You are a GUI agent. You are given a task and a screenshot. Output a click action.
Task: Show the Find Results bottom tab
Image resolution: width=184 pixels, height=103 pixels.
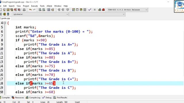(60, 98)
